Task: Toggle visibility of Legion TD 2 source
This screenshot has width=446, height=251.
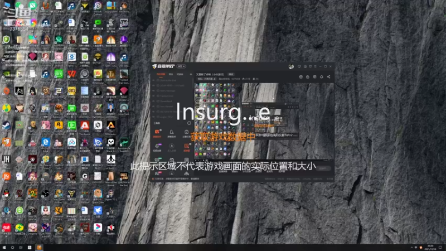Action: (154, 117)
